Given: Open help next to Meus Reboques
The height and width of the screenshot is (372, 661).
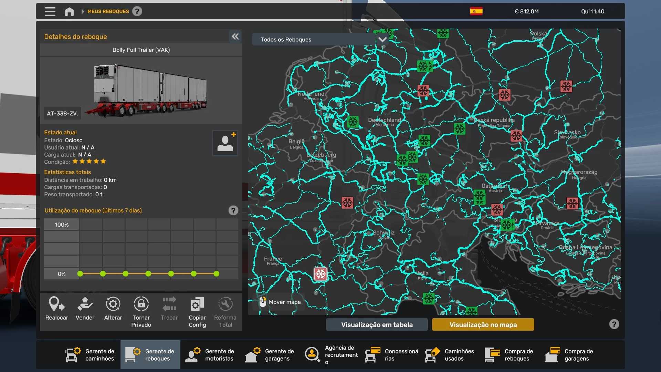Looking at the screenshot, I should point(137,11).
